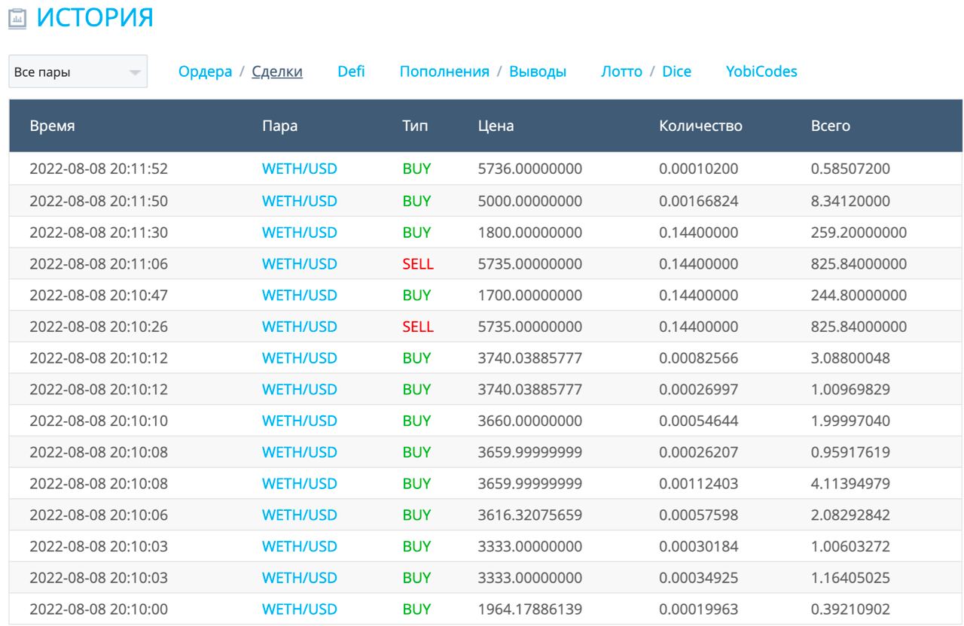Click the total 4.11394979
964x626 pixels.
pos(850,483)
